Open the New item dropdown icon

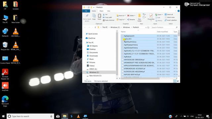(144, 15)
